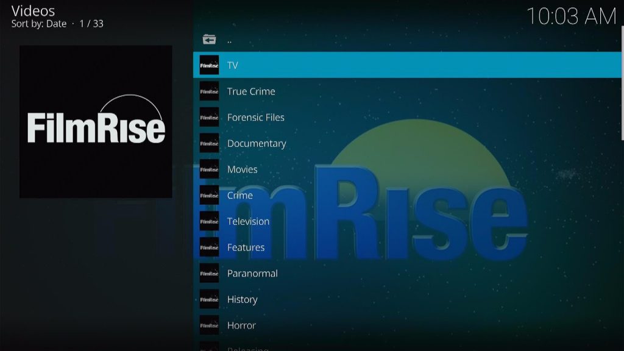Choose the Features entry

tap(407, 247)
